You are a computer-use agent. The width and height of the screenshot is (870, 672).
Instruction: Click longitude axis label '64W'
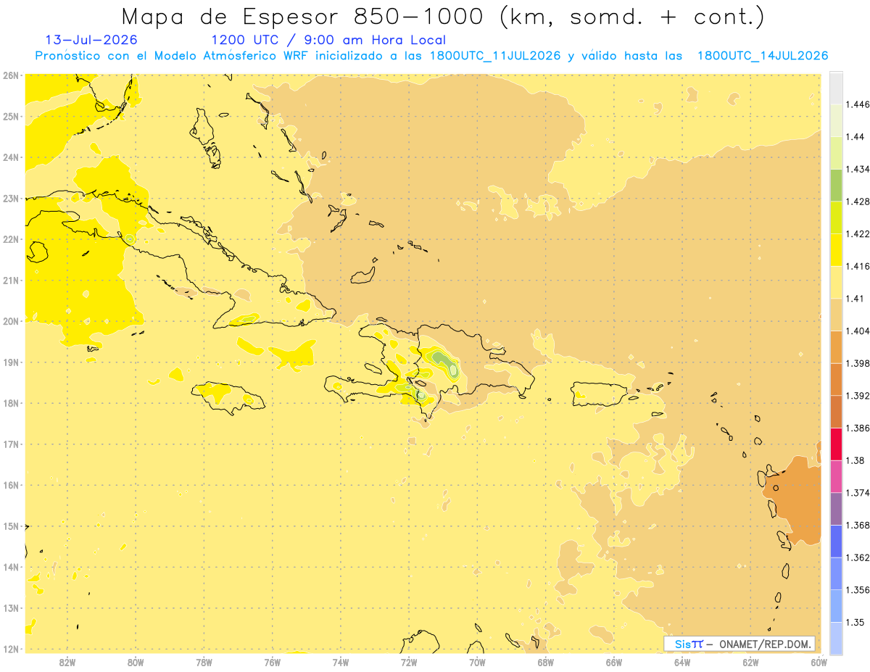tap(682, 662)
